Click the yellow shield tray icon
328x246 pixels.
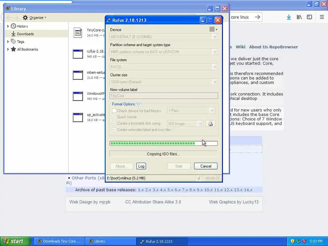tap(292, 241)
